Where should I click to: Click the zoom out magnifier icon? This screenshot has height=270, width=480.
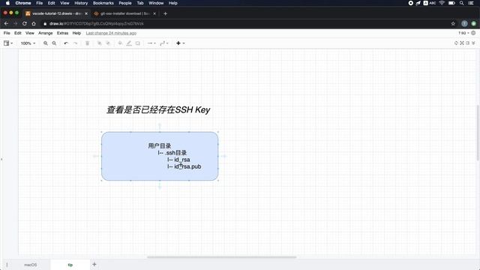[54, 43]
